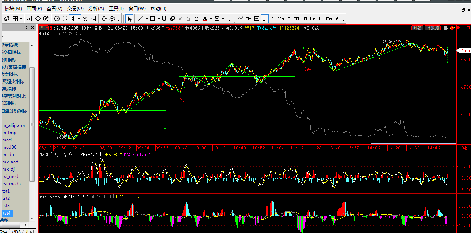Select the 周 weekly period

[337, 19]
